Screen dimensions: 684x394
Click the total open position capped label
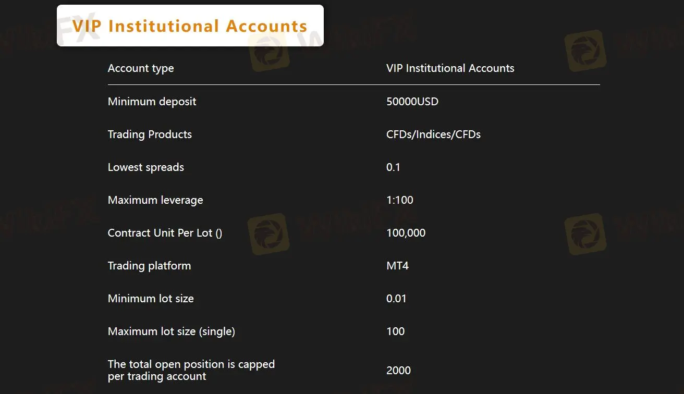(191, 370)
